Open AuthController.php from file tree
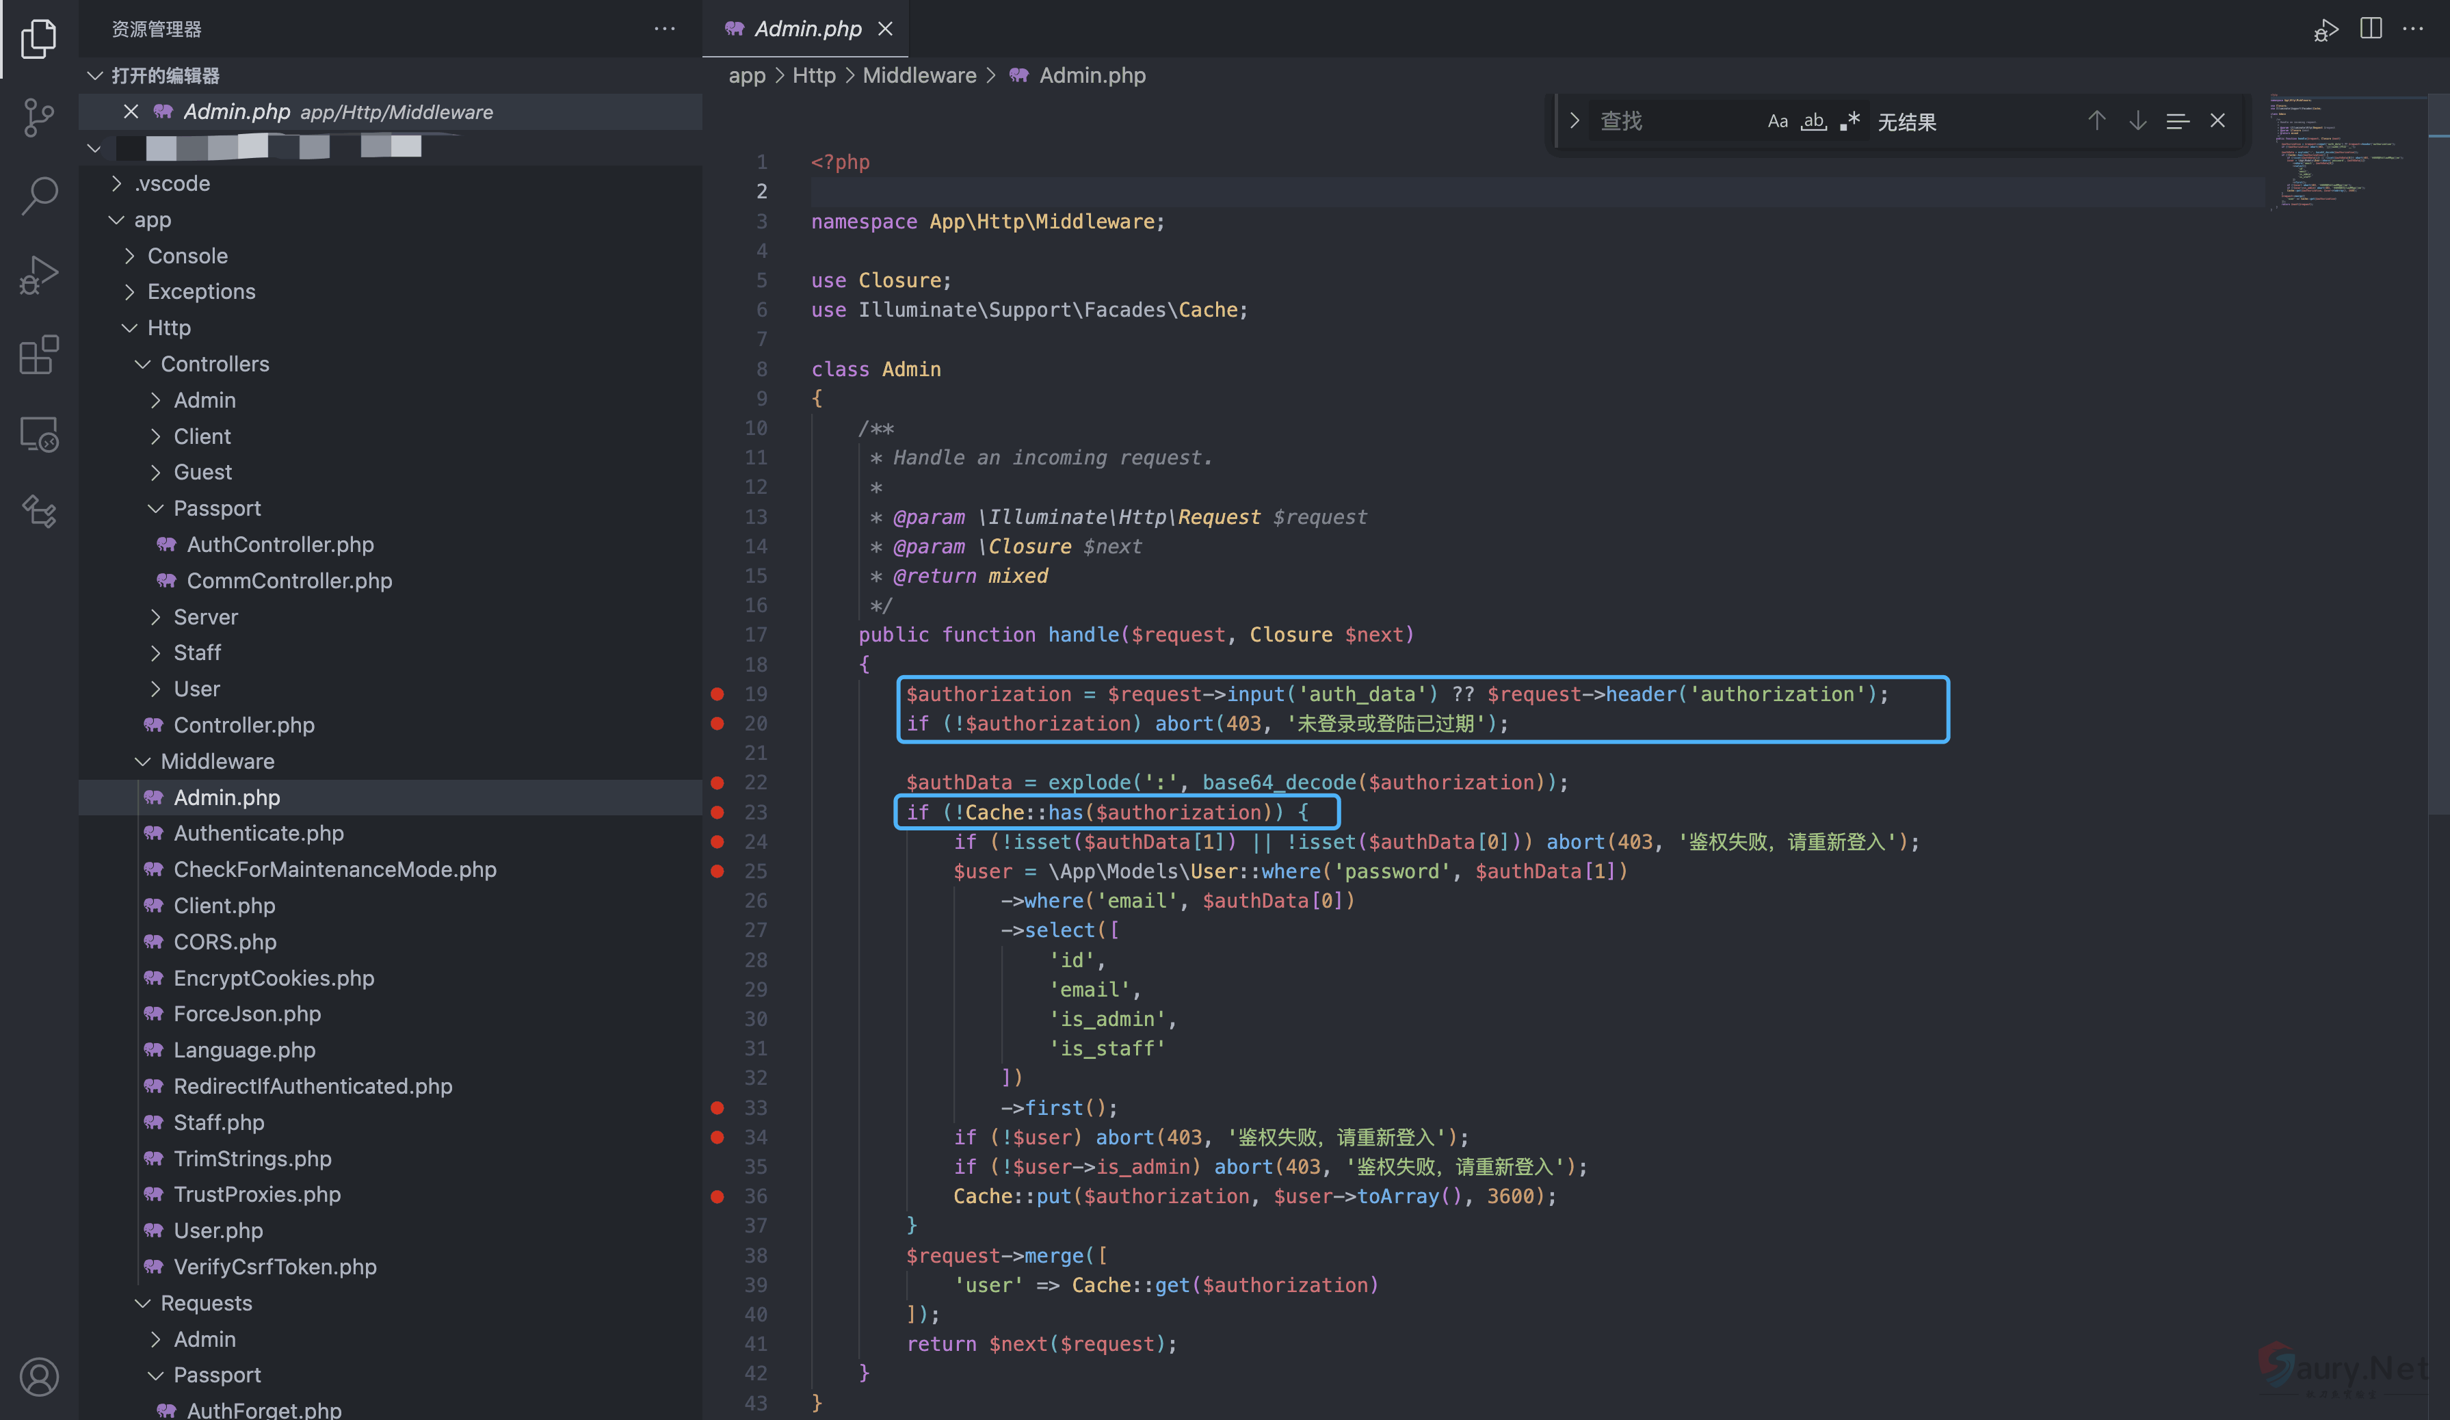This screenshot has width=2450, height=1420. [x=280, y=544]
